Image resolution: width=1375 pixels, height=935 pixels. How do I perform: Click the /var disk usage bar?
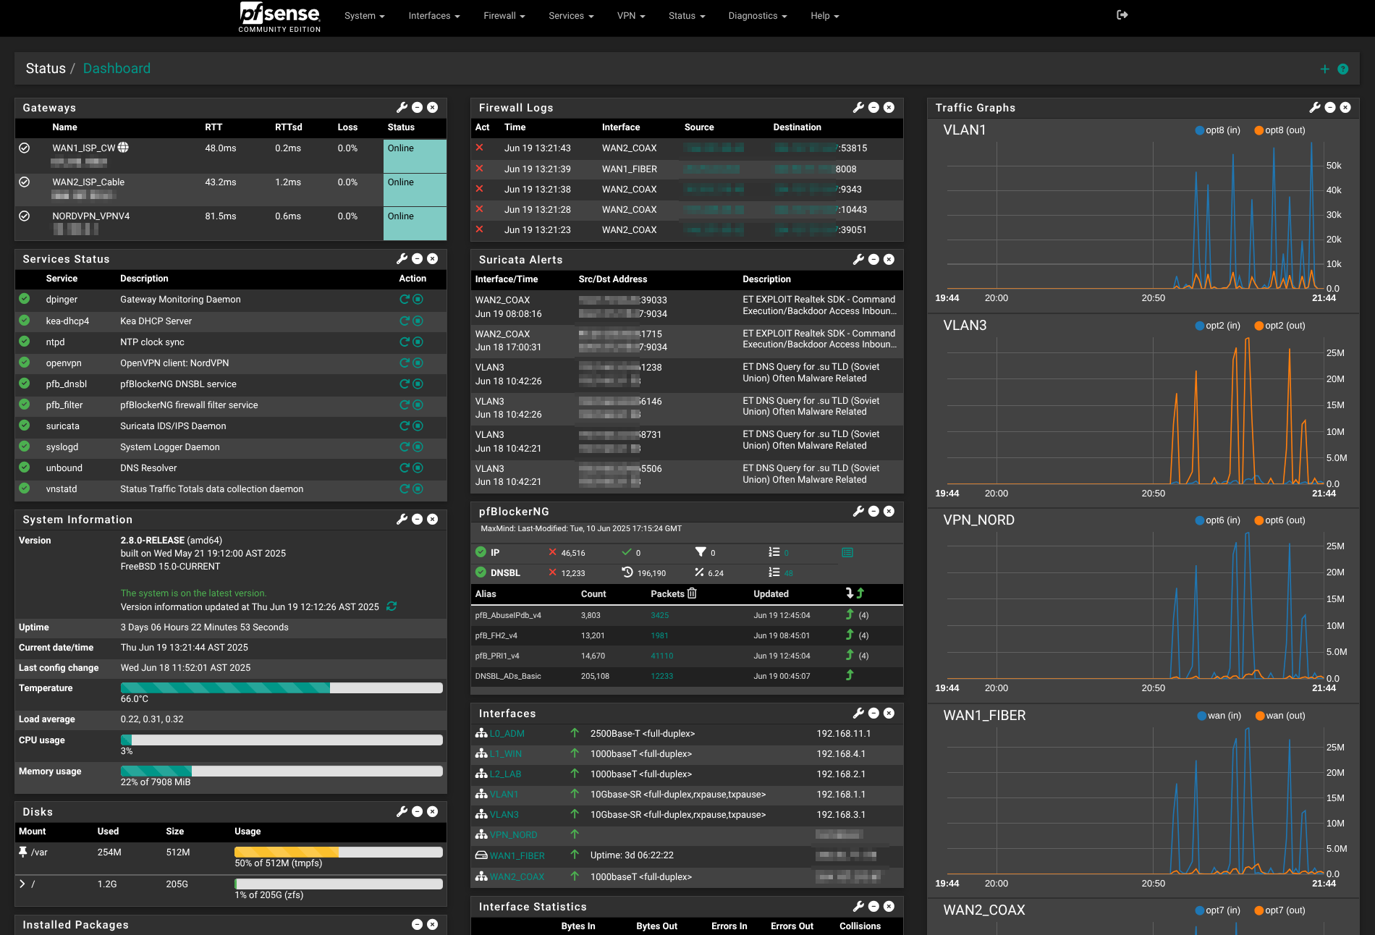click(339, 852)
